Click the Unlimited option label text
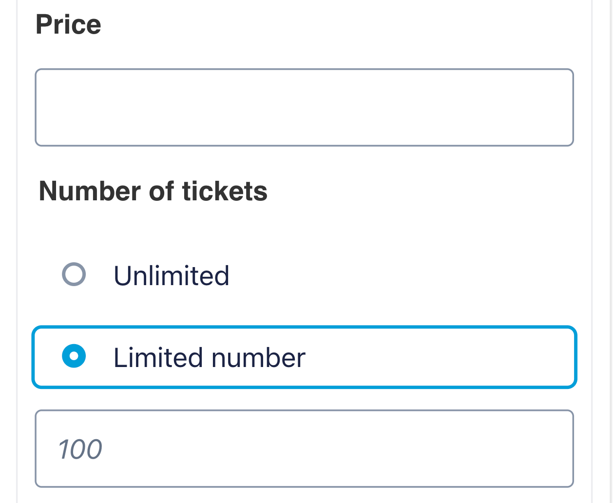The height and width of the screenshot is (503, 613). pos(171,275)
